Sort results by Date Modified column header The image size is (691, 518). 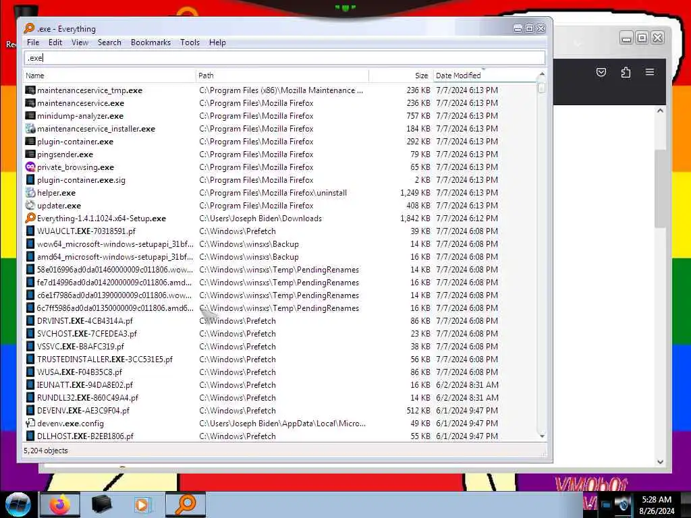coord(485,76)
